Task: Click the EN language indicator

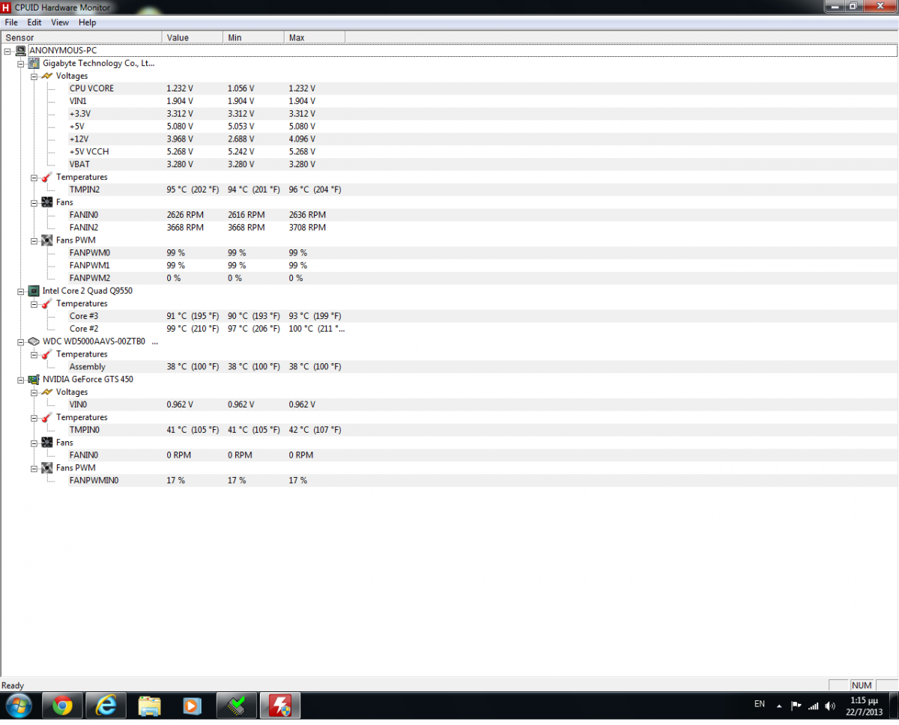Action: [760, 704]
